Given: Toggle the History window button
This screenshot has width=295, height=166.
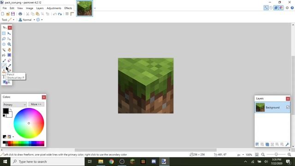Looking at the screenshot, I should pos(271,8).
